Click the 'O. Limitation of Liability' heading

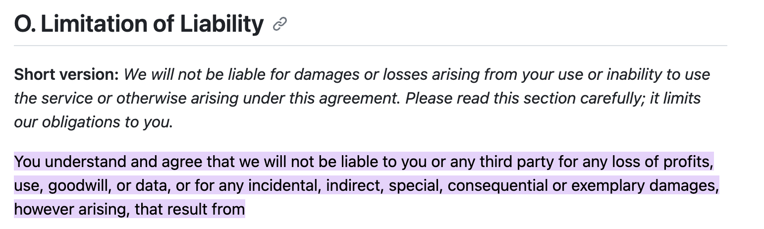(139, 23)
